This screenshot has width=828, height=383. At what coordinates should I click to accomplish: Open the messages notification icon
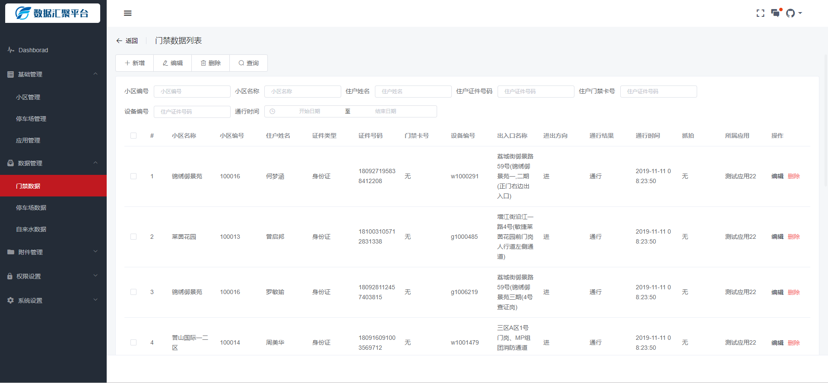pos(776,13)
